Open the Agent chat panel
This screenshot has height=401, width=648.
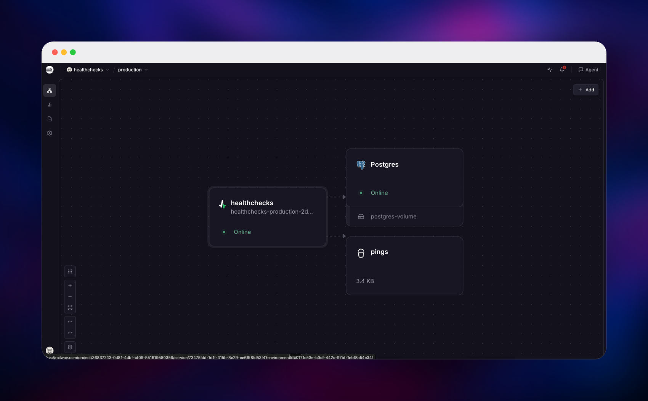pyautogui.click(x=588, y=70)
